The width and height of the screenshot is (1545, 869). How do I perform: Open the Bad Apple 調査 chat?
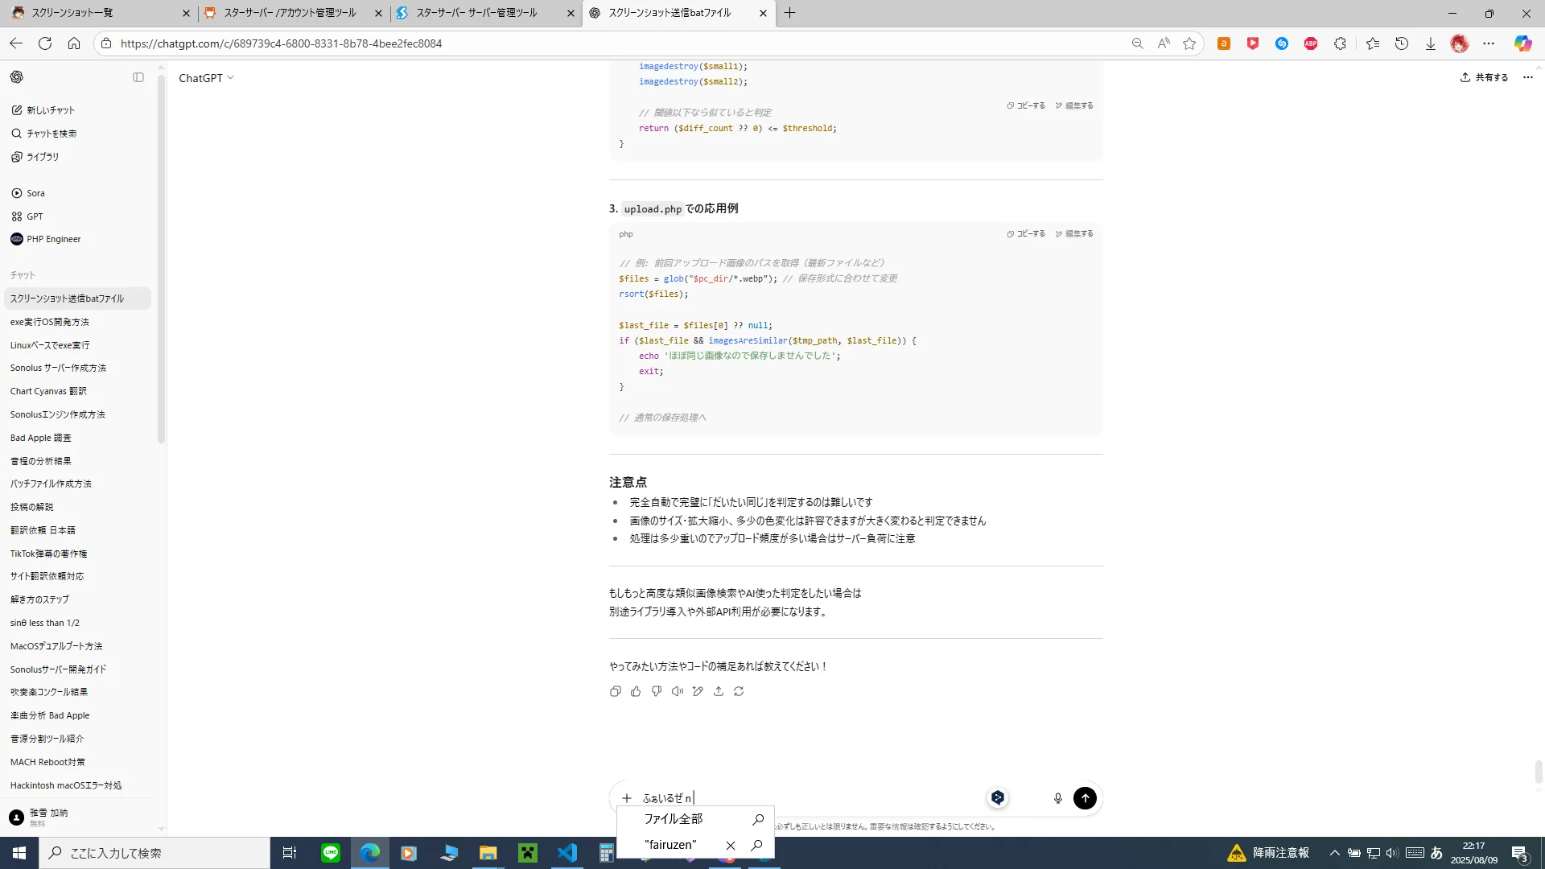pyautogui.click(x=41, y=438)
